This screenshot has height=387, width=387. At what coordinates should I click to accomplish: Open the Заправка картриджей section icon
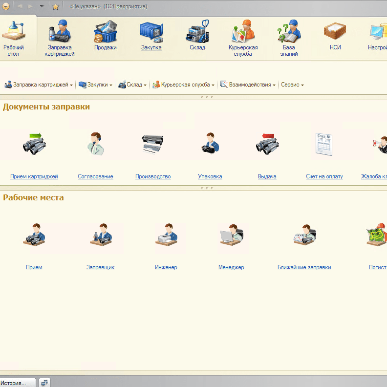[x=60, y=31]
